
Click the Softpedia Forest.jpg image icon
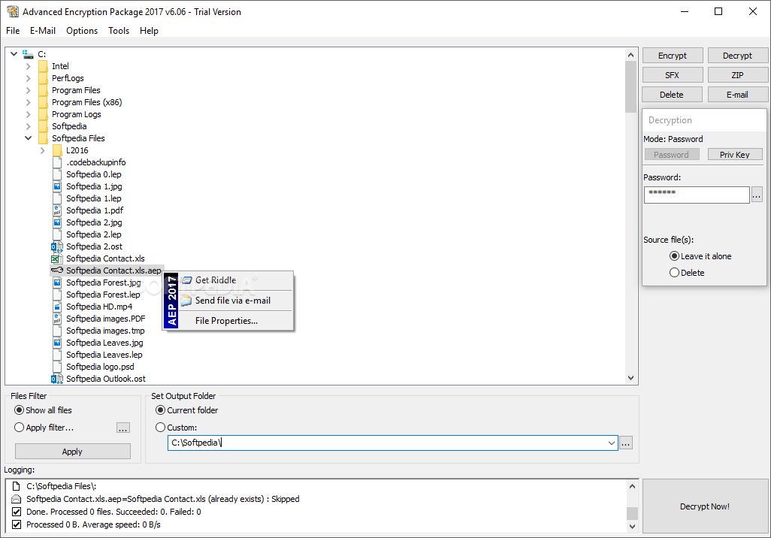[57, 283]
